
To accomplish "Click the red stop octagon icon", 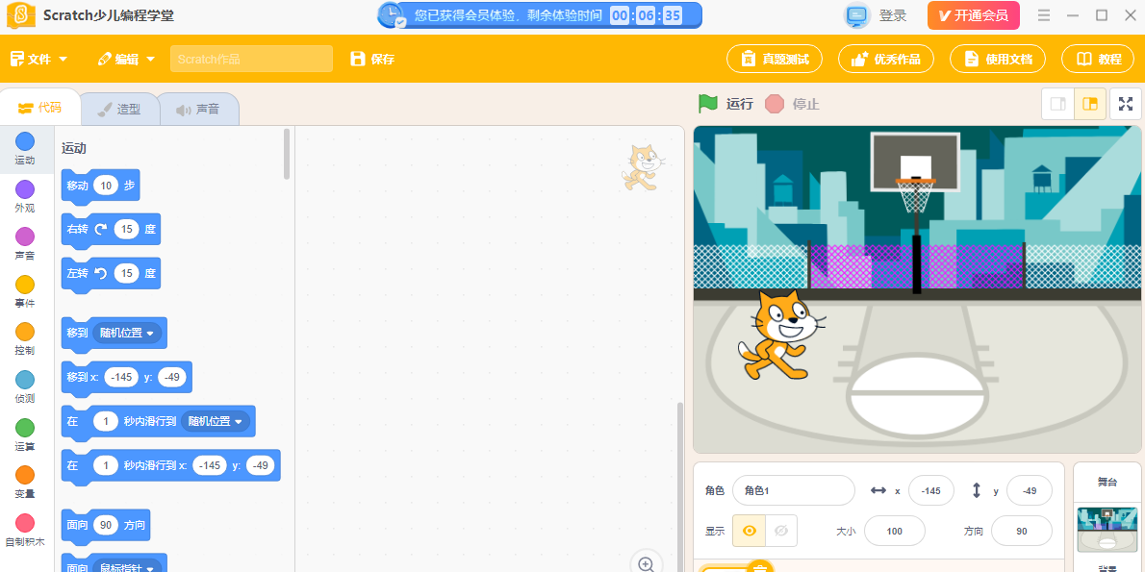I will (x=775, y=104).
